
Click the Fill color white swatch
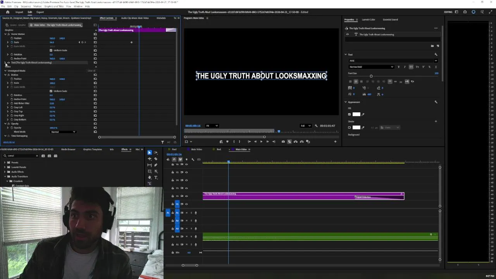[356, 114]
